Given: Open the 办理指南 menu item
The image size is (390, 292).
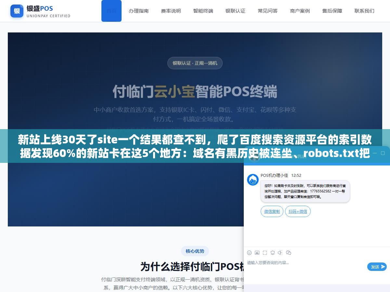Looking at the screenshot, I should 139,11.
